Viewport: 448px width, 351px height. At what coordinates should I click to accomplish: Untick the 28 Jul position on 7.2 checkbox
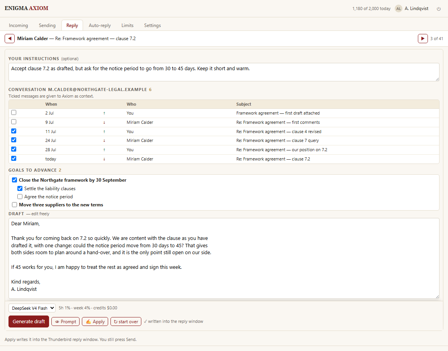tap(14, 149)
